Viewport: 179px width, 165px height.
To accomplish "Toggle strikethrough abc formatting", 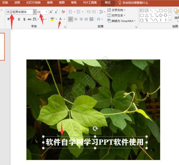I will pos(29,19).
